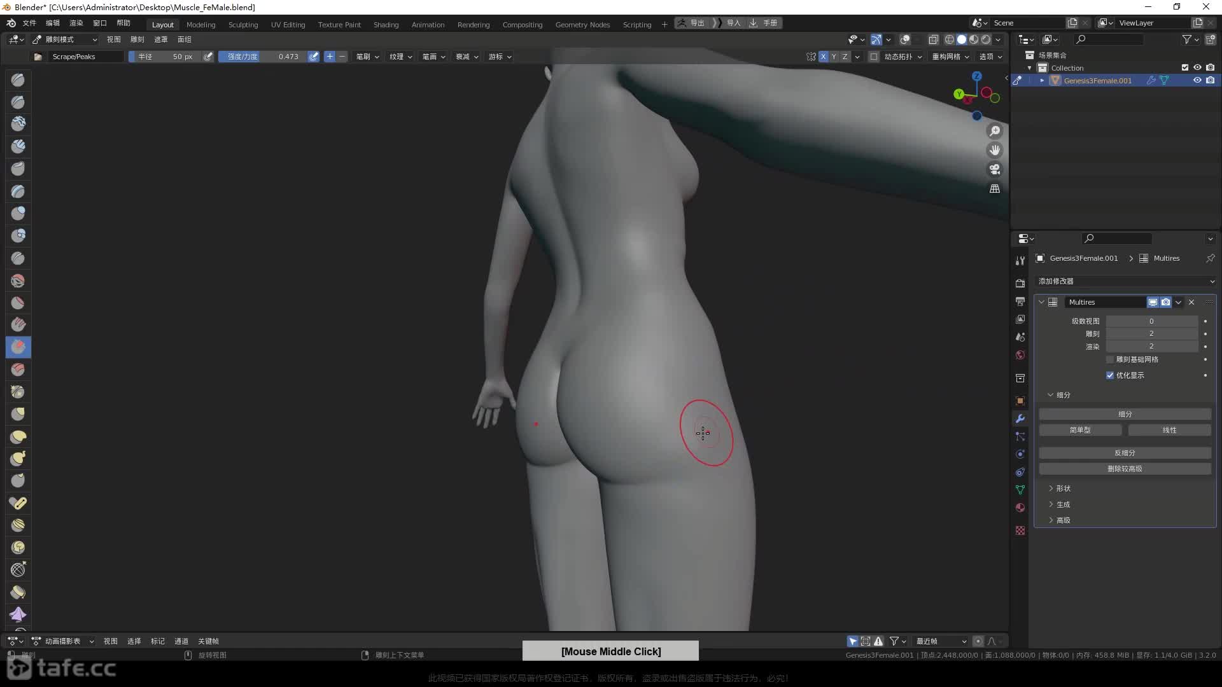Open the World properties globe tab
This screenshot has width=1222, height=687.
1020,355
